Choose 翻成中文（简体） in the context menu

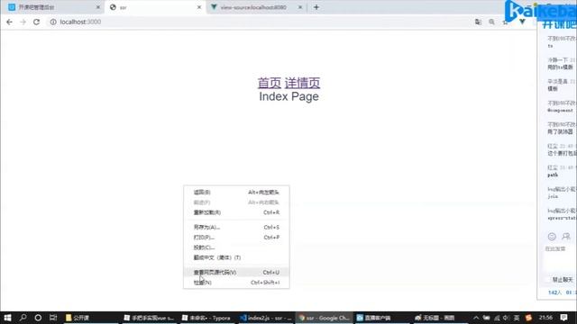236,257
